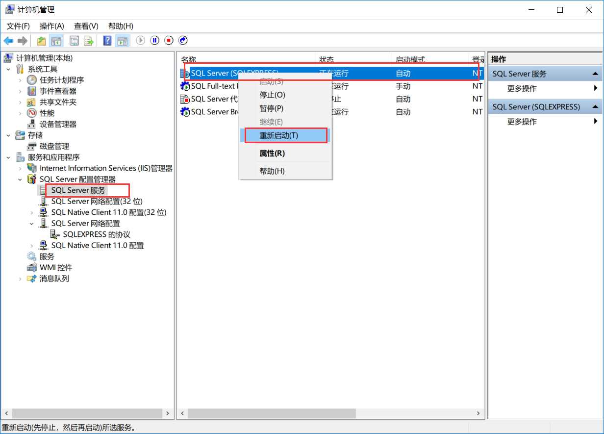The image size is (604, 434).
Task: Click the 消息队列 tree icon
Action: click(32, 279)
